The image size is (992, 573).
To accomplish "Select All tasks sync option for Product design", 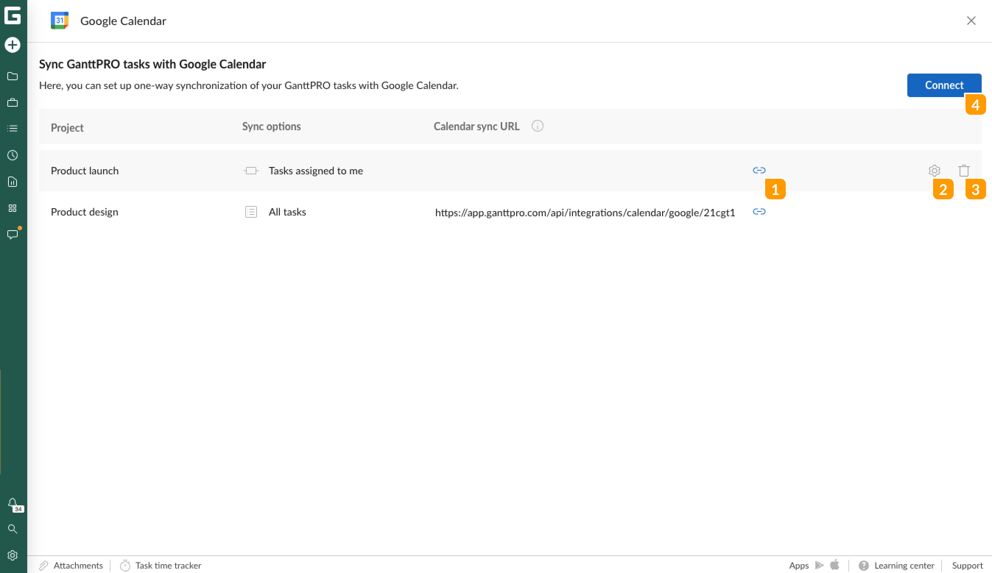I will [251, 211].
